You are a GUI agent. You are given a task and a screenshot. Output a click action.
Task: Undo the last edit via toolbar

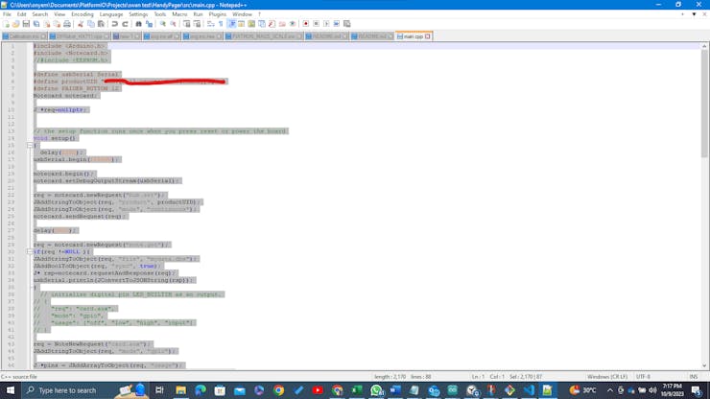114,24
